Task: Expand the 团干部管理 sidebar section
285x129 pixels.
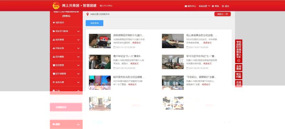Action: (66, 73)
